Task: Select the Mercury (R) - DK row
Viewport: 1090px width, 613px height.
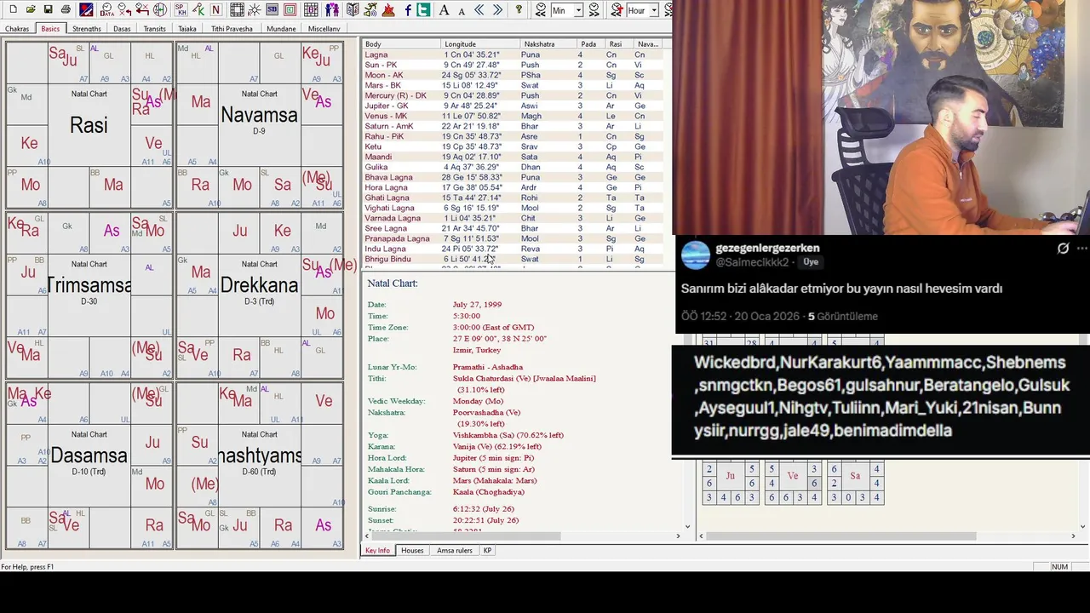Action: 511,95
